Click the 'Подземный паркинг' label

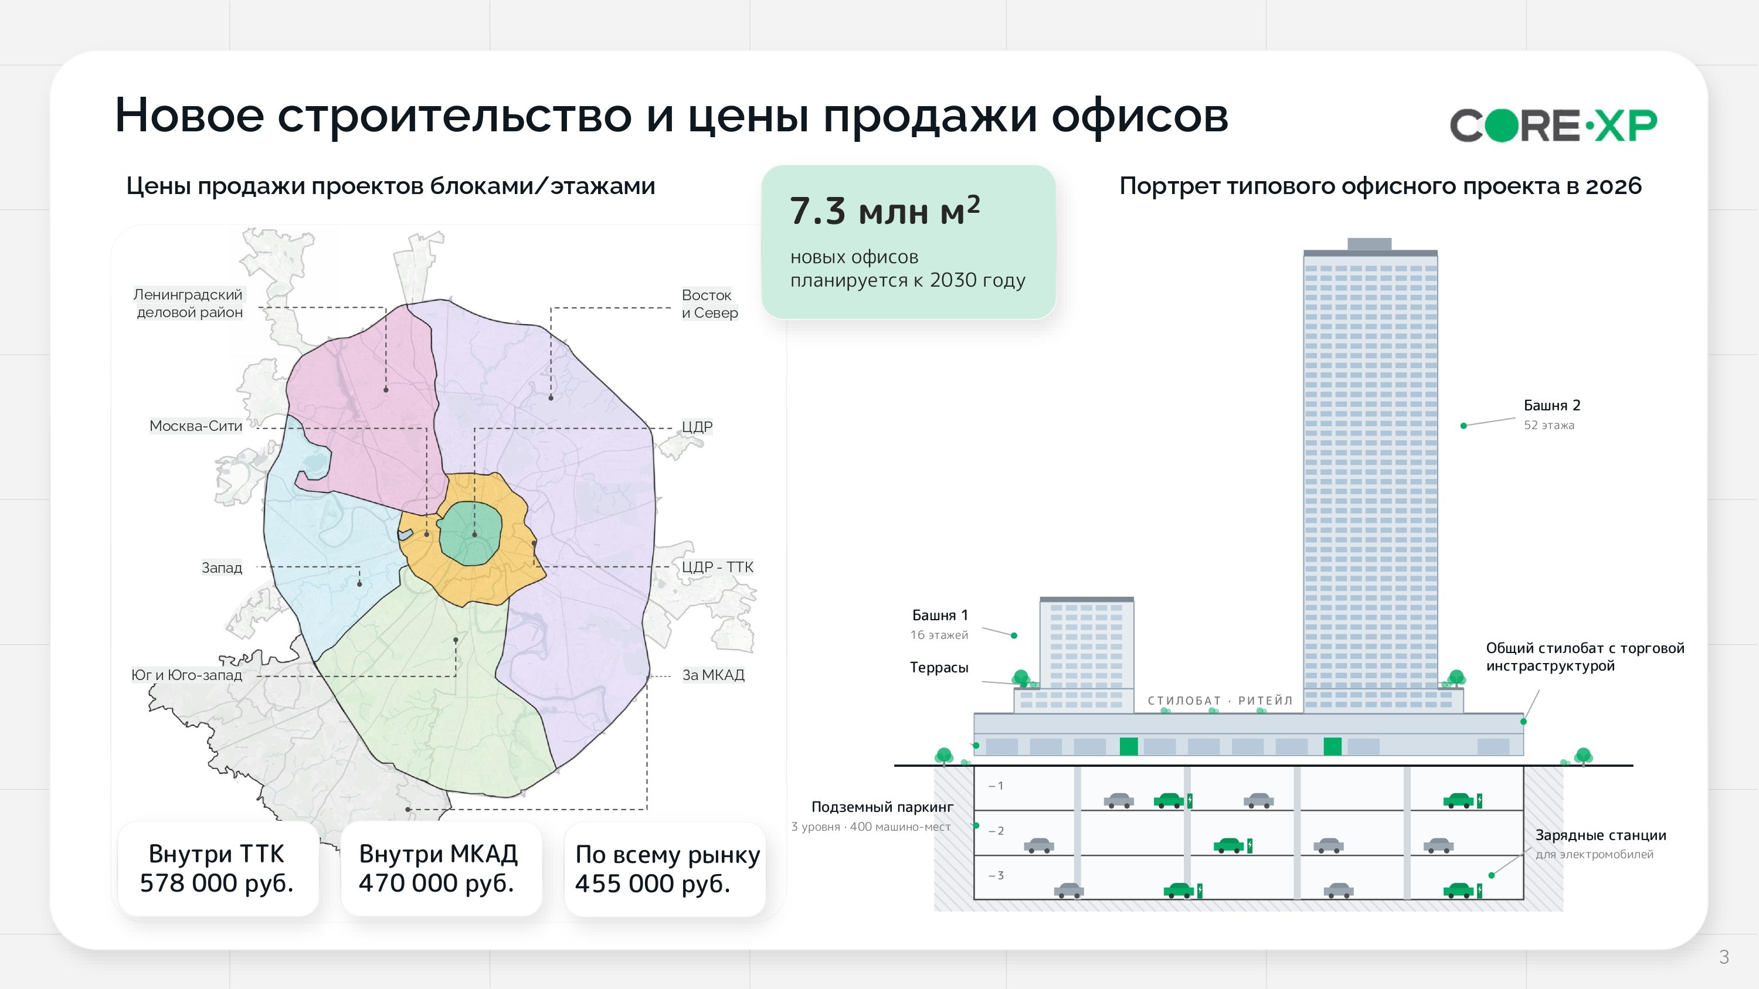coord(881,807)
